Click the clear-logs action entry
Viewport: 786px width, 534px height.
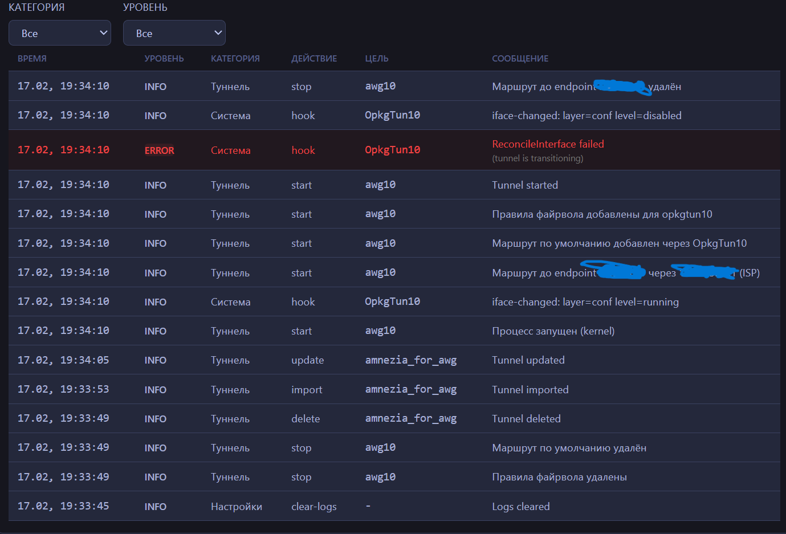click(314, 507)
